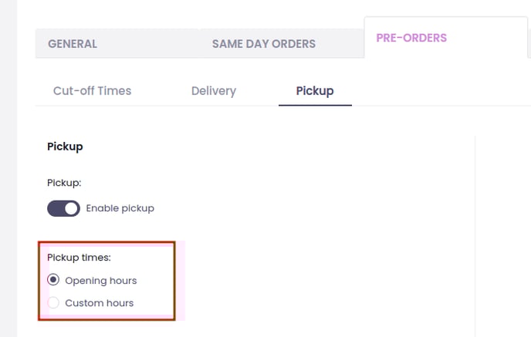This screenshot has width=531, height=337.
Task: Open the Delivery sub-tab
Action: point(213,91)
